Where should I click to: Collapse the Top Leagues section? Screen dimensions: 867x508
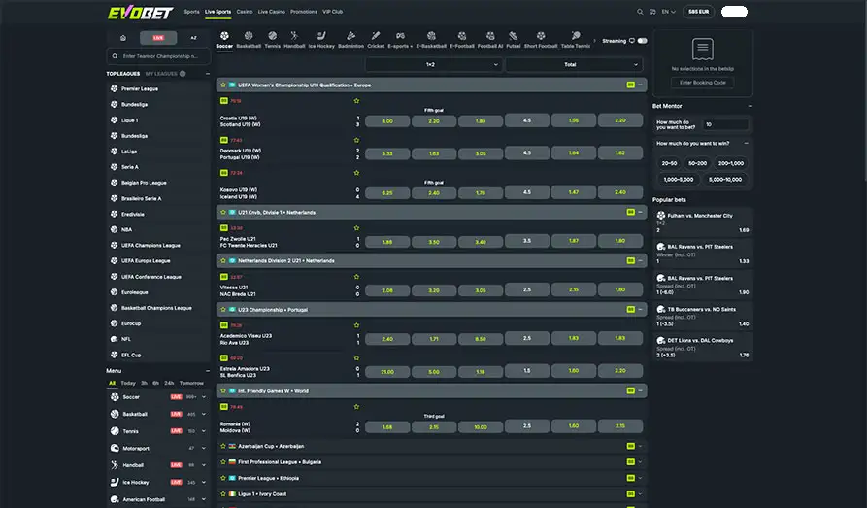[x=208, y=74]
